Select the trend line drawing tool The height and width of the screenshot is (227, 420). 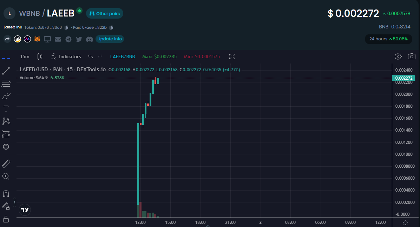pyautogui.click(x=6, y=71)
